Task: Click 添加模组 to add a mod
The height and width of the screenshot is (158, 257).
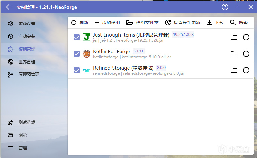Action: point(107,23)
